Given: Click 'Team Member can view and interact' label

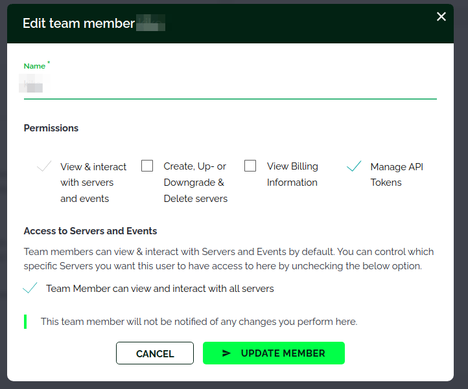Looking at the screenshot, I should (x=159, y=289).
